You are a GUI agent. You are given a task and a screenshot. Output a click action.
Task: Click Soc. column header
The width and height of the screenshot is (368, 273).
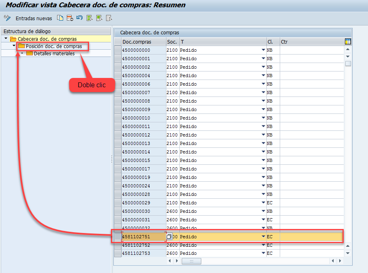point(172,42)
